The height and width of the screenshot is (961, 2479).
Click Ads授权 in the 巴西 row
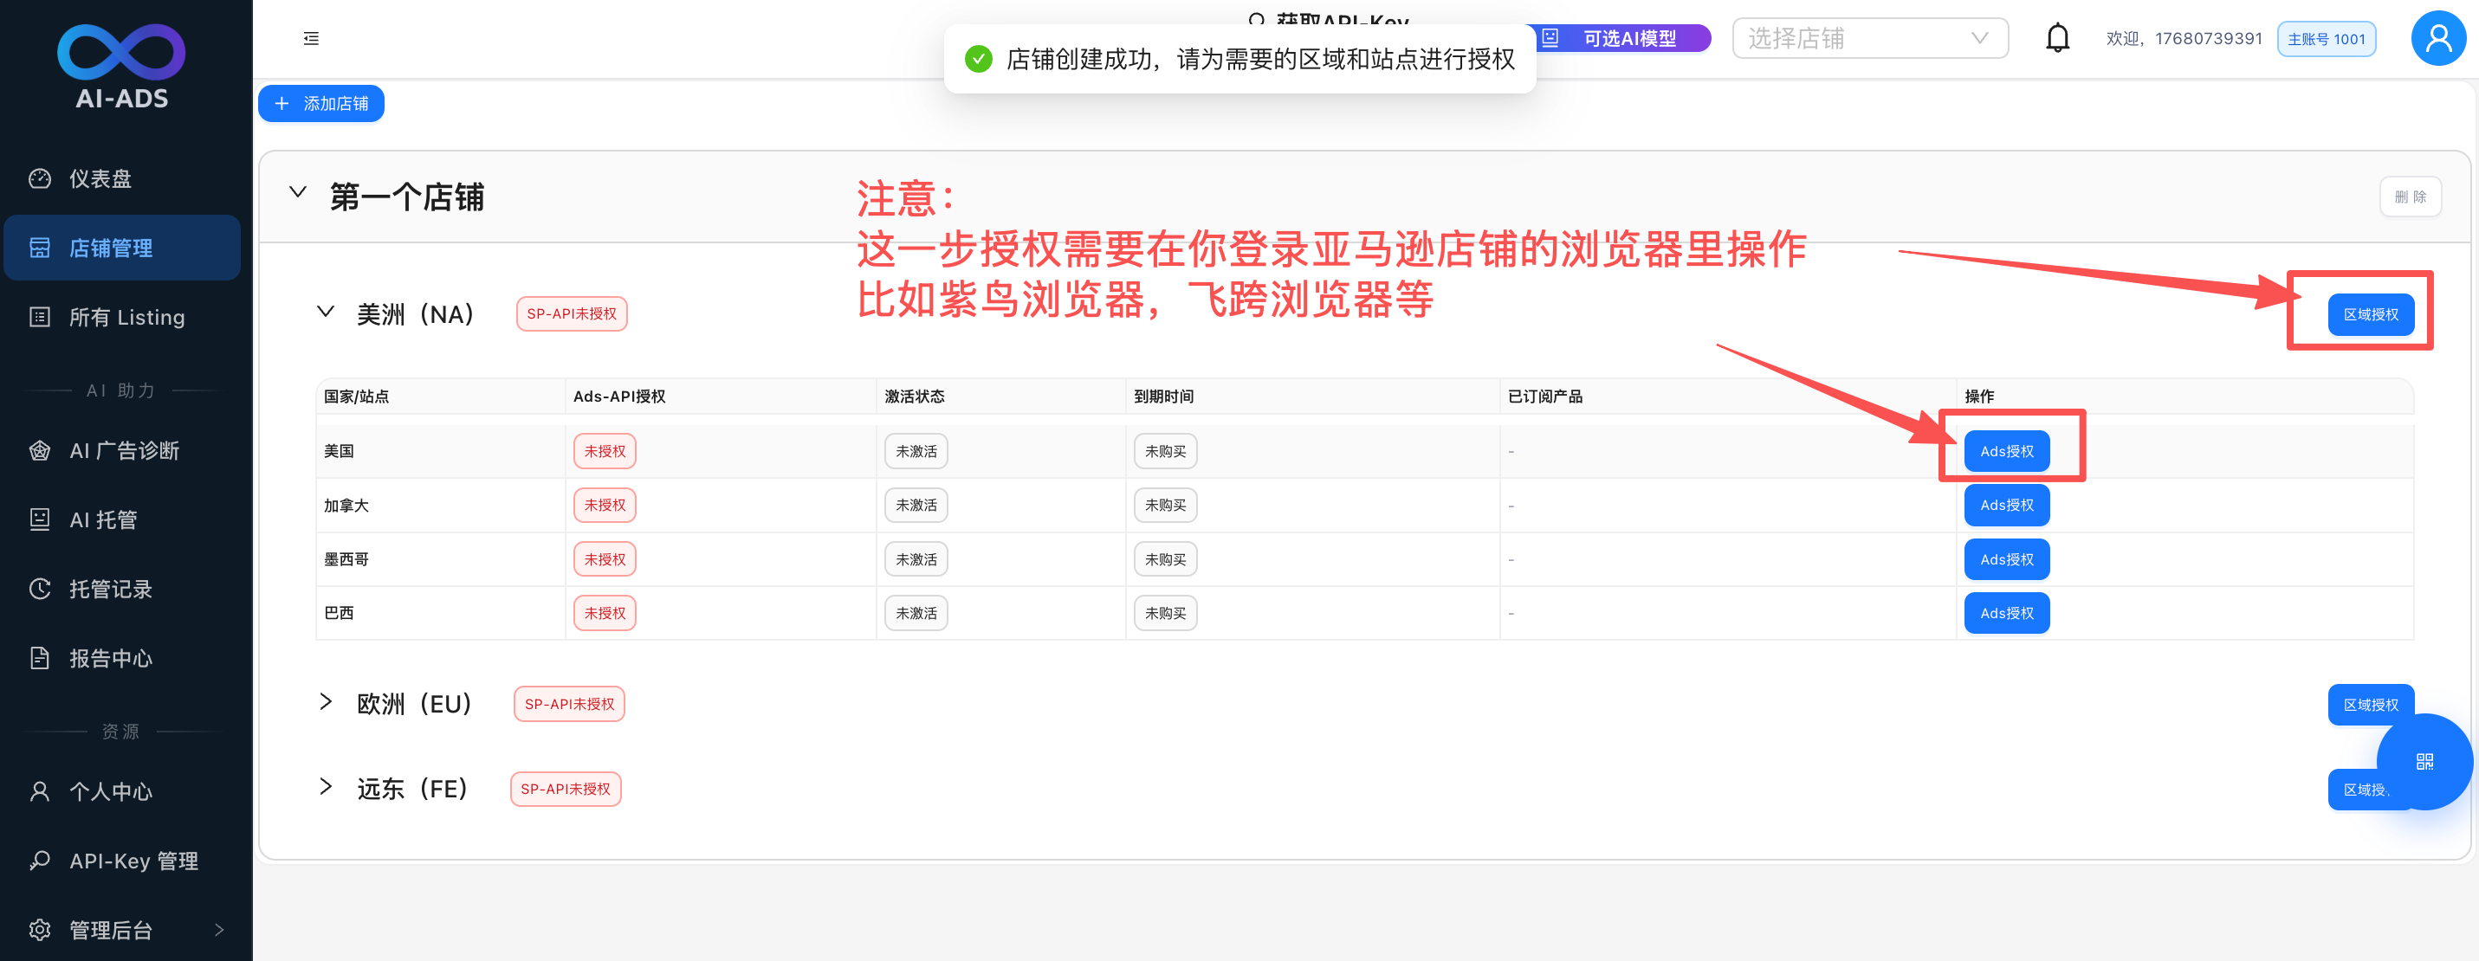[x=2006, y=614]
